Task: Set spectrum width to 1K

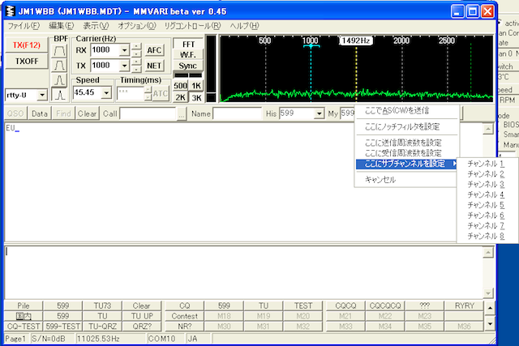Action: 196,86
